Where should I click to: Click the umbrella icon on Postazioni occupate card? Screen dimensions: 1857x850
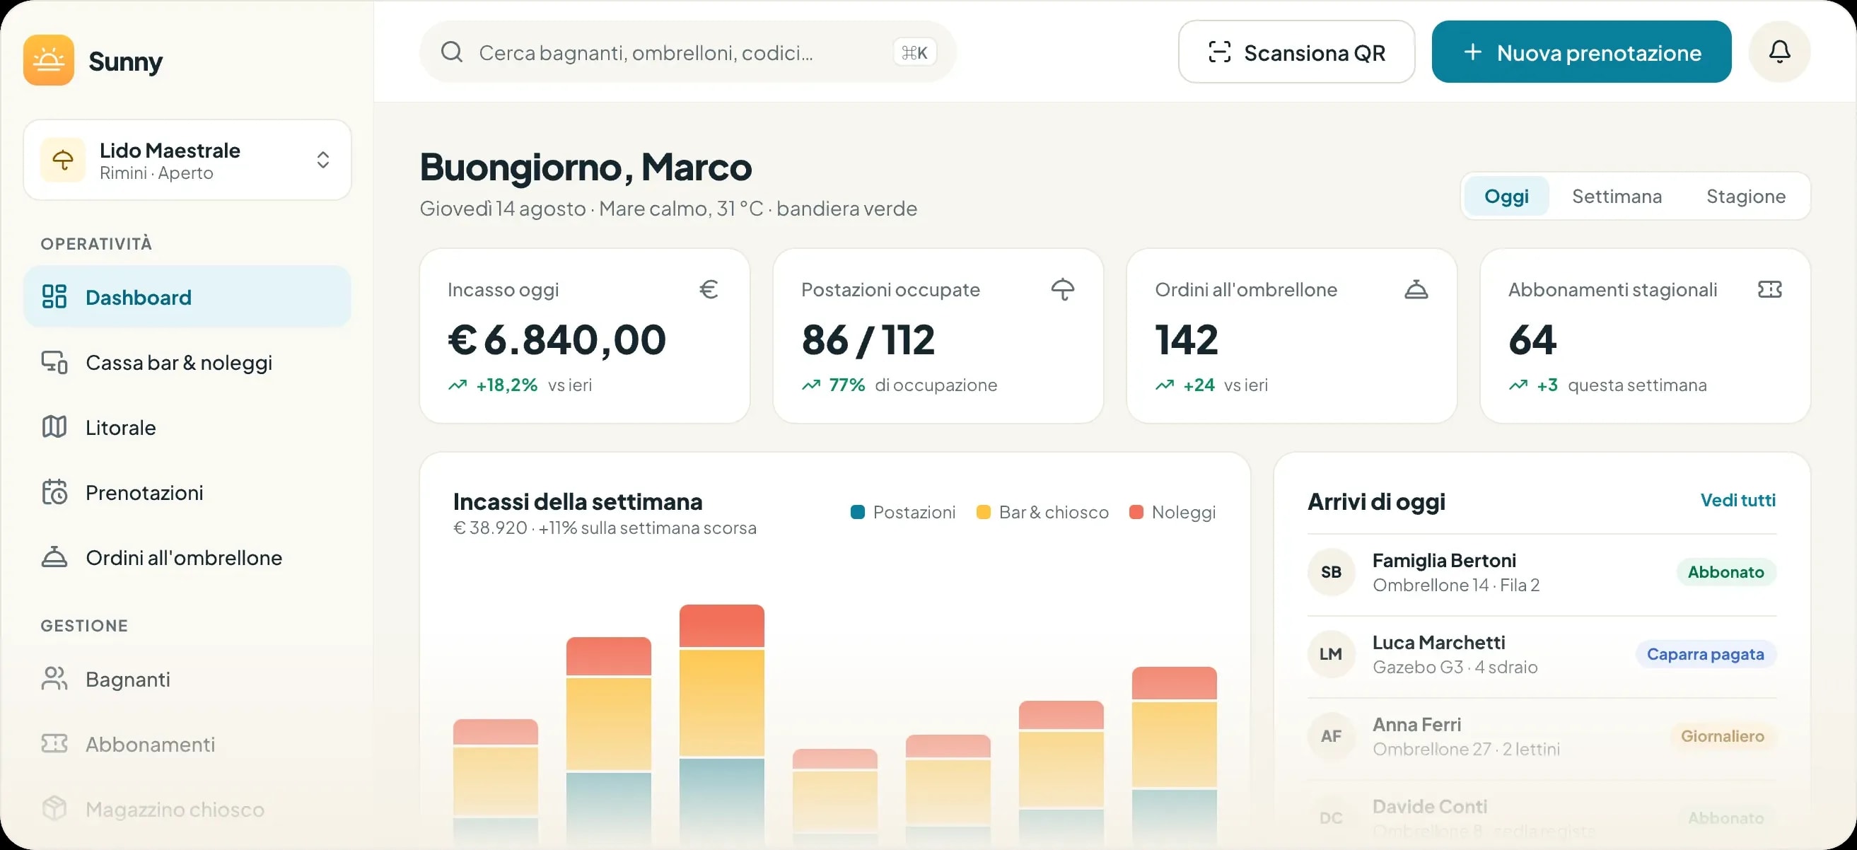1063,289
